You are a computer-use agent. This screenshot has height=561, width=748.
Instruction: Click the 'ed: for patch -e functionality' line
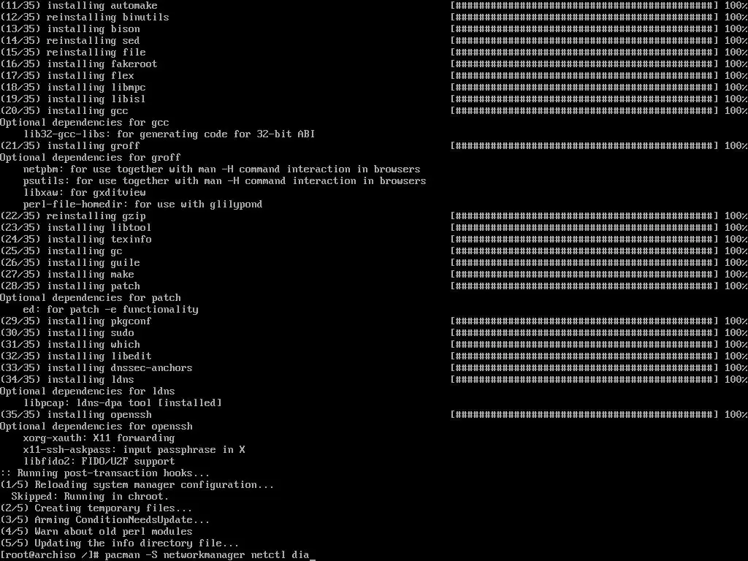(x=111, y=310)
